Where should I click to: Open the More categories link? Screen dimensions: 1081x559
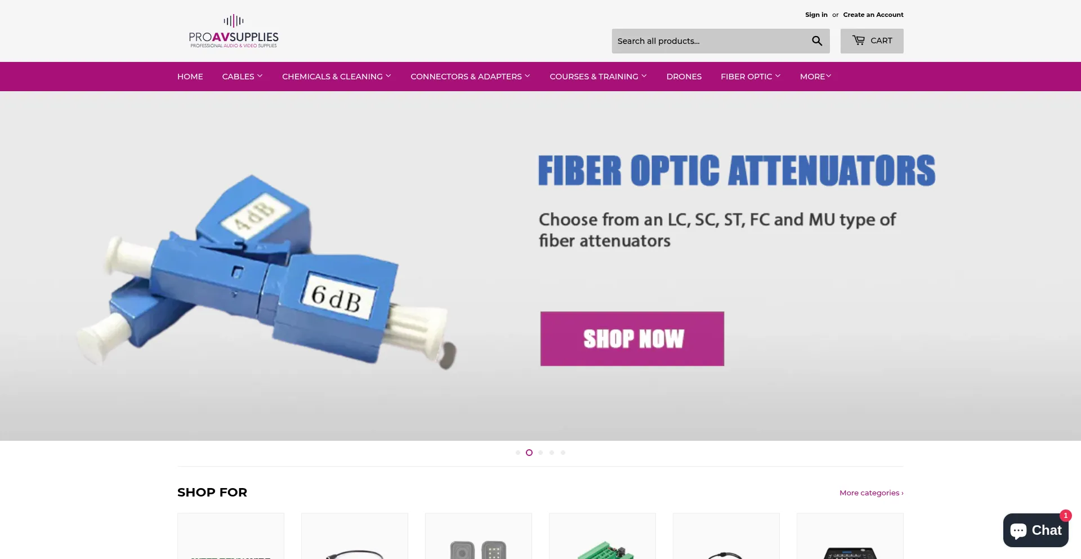[x=872, y=493]
